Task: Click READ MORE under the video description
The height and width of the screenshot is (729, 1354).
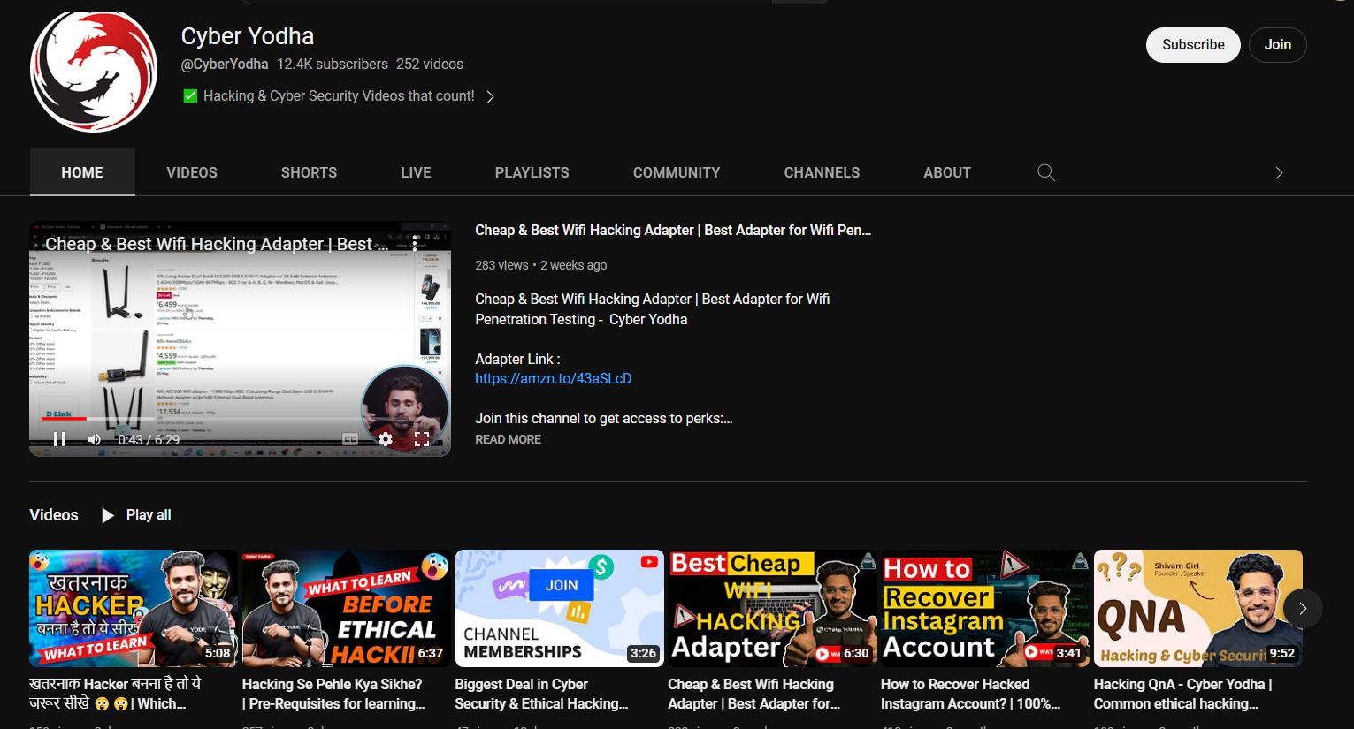Action: tap(508, 439)
